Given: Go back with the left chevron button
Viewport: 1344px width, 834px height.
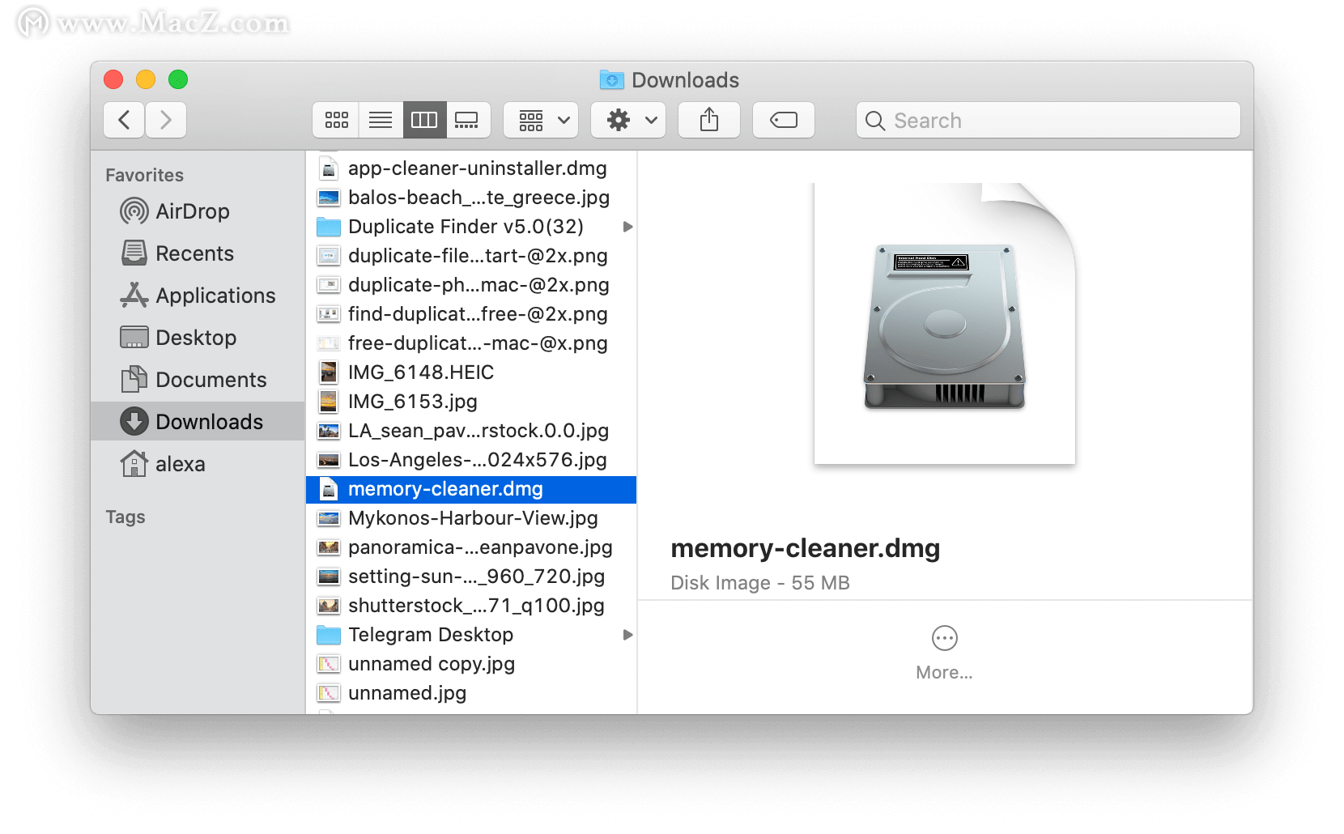Looking at the screenshot, I should point(124,120).
